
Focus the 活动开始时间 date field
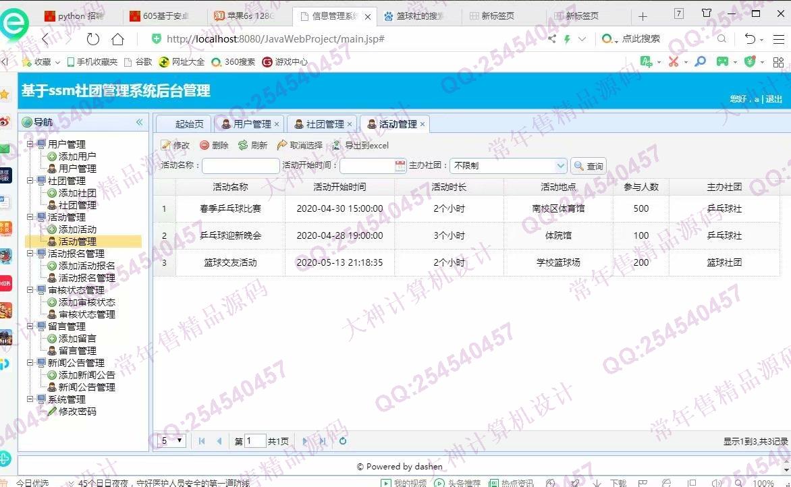367,165
